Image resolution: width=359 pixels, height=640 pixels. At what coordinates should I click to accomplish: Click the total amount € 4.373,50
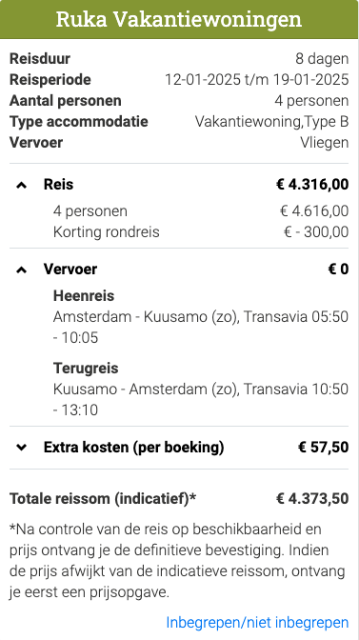click(x=312, y=498)
